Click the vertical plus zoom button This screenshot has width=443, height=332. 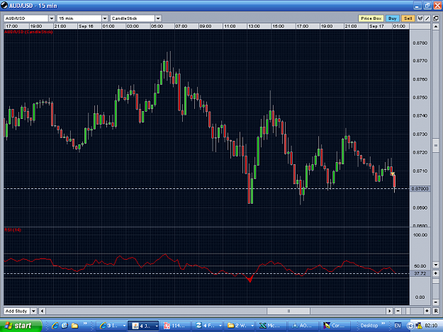pyautogui.click(x=436, y=273)
